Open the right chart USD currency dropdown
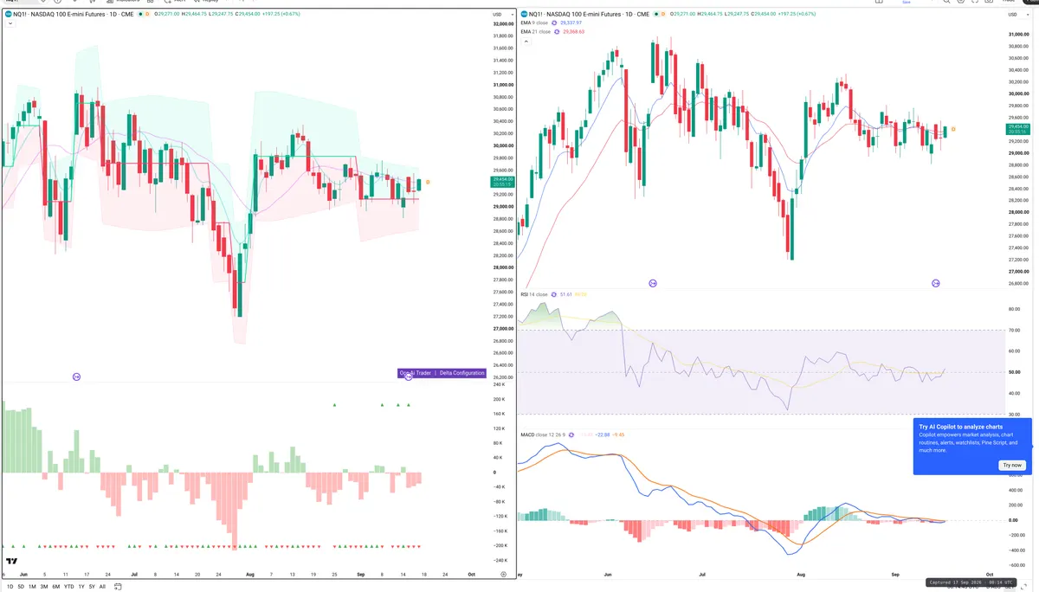 (x=1018, y=15)
